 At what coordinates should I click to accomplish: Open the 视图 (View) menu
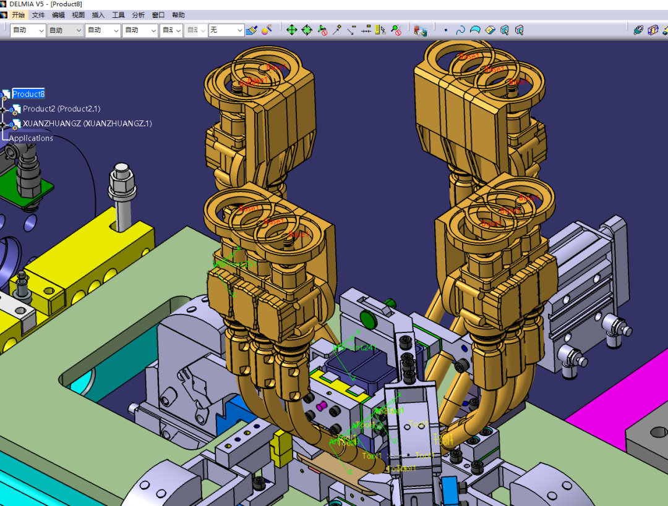79,15
